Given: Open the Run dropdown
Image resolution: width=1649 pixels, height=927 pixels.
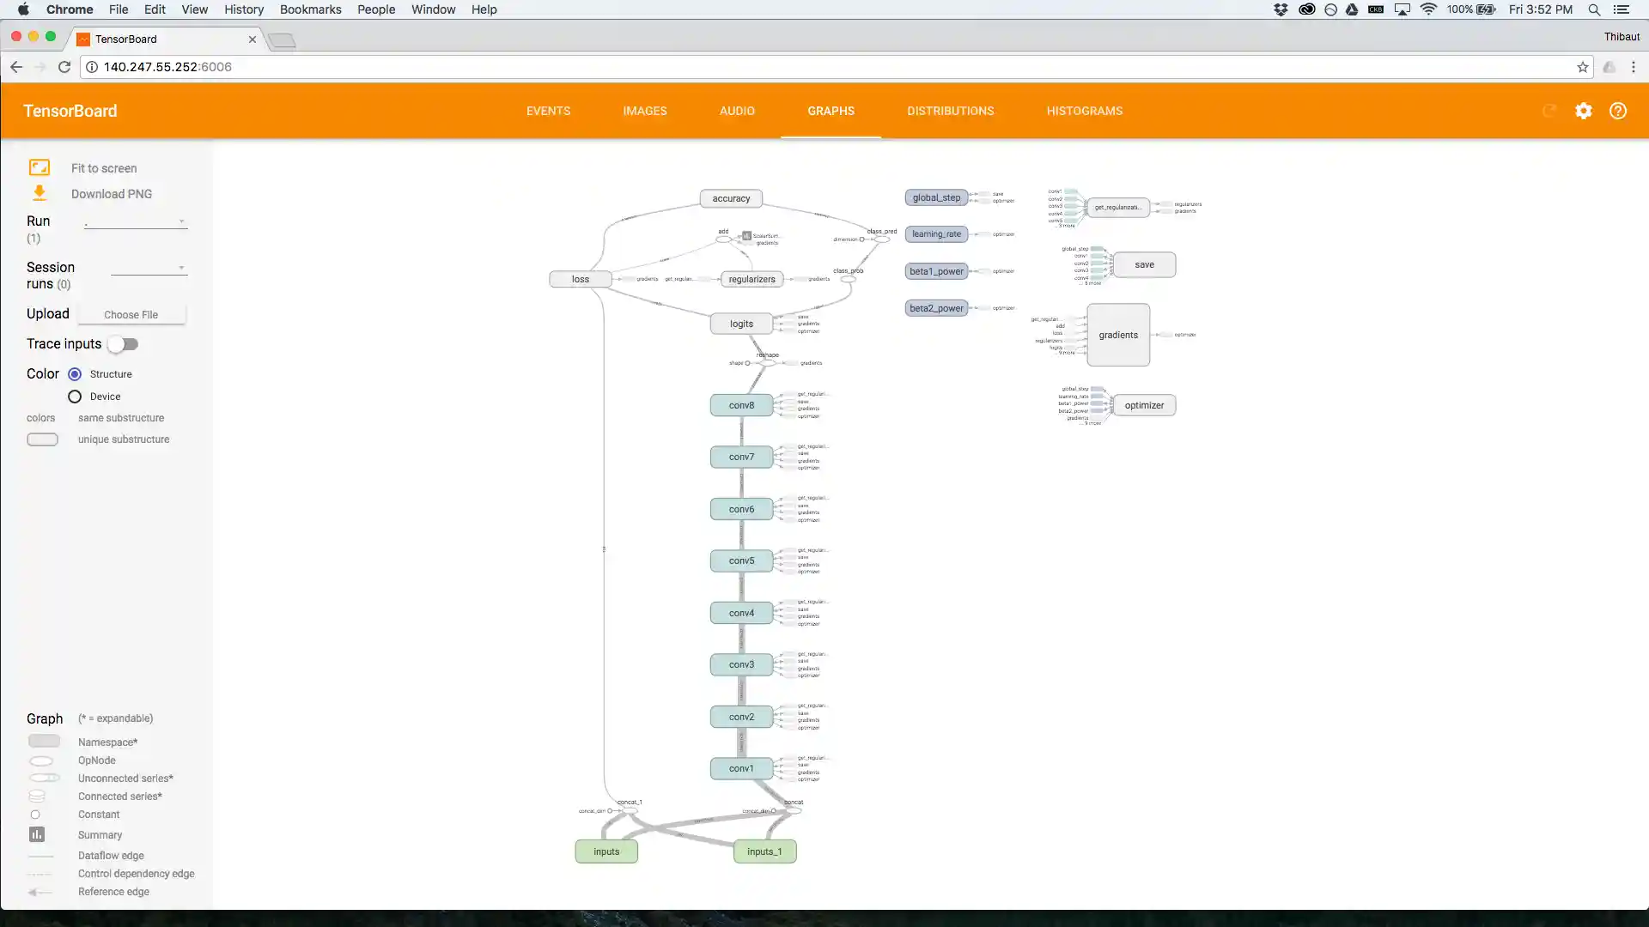Looking at the screenshot, I should (x=136, y=221).
